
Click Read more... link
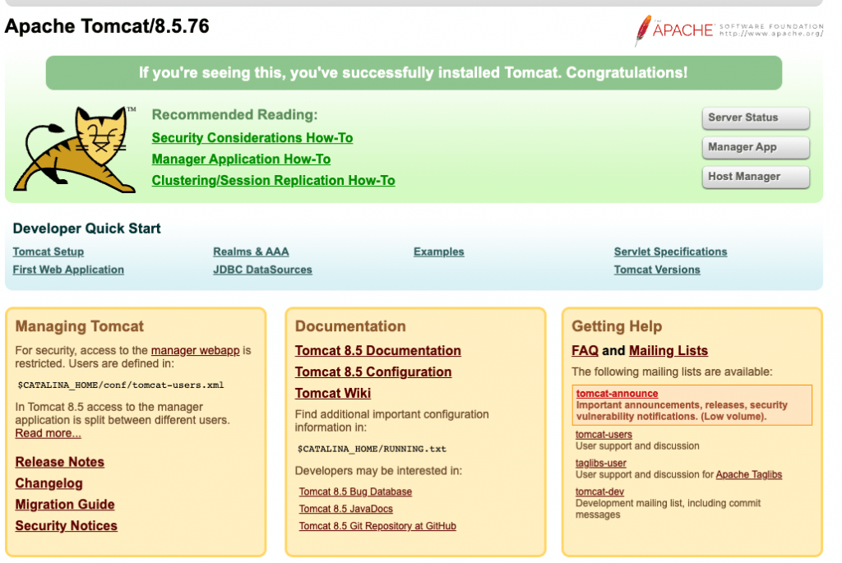[48, 434]
